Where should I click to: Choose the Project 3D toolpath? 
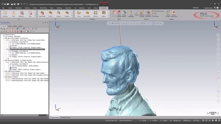[59, 14]
